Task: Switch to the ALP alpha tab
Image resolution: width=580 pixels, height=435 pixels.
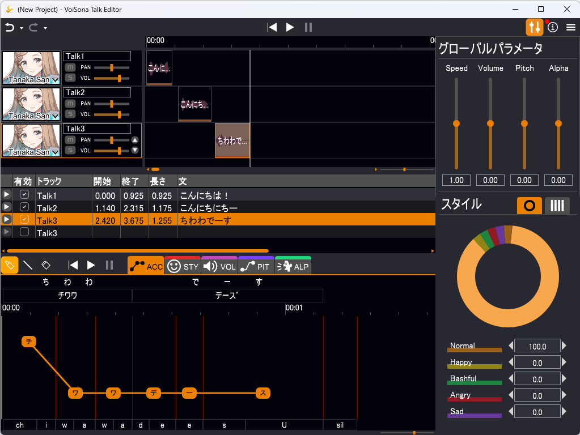Action: point(293,265)
